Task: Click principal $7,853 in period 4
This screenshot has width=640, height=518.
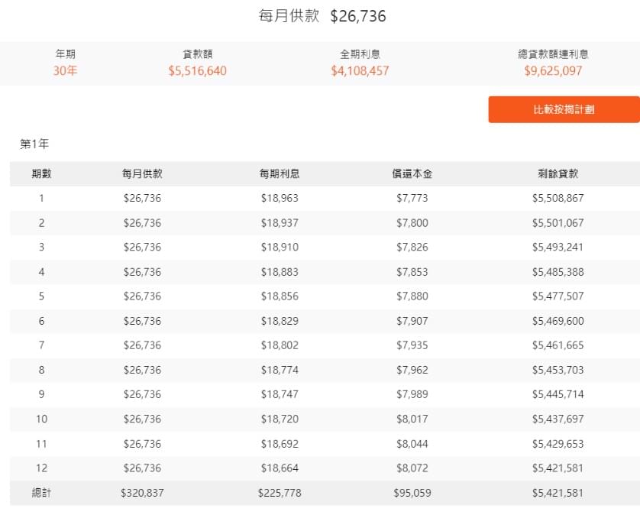Action: pyautogui.click(x=412, y=272)
